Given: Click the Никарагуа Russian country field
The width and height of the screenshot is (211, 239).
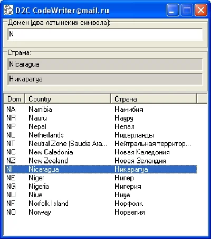Looking at the screenshot, I should (105, 79).
